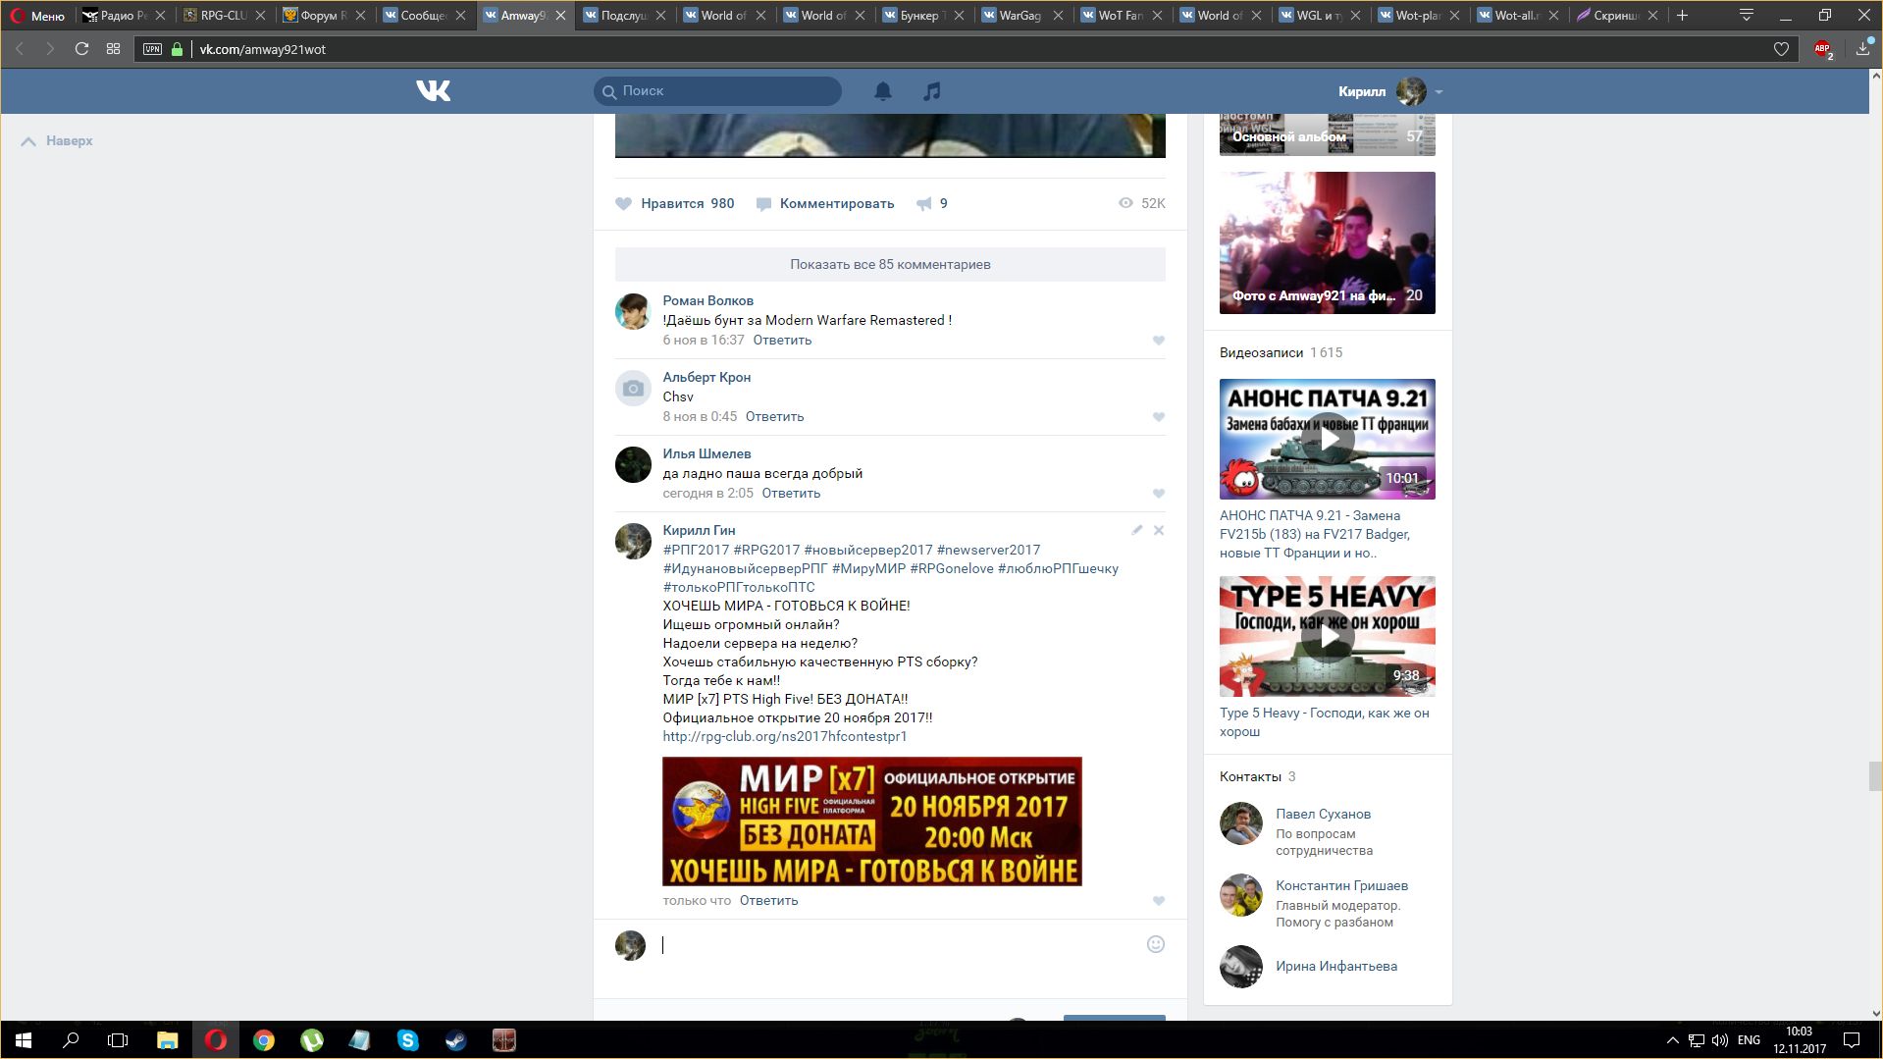Open the music player note icon
This screenshot has height=1059, width=1883.
click(x=932, y=91)
